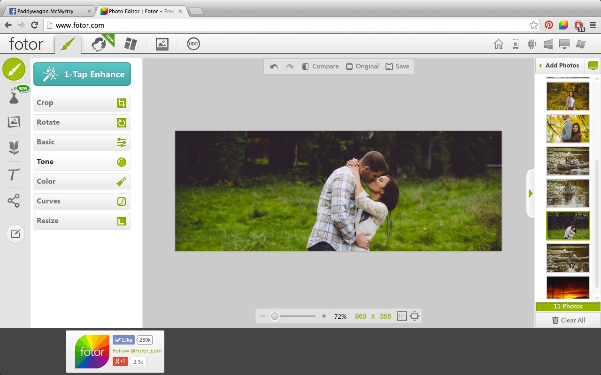Image resolution: width=601 pixels, height=375 pixels.
Task: Switch to the HDR editor mode
Action: pos(193,44)
